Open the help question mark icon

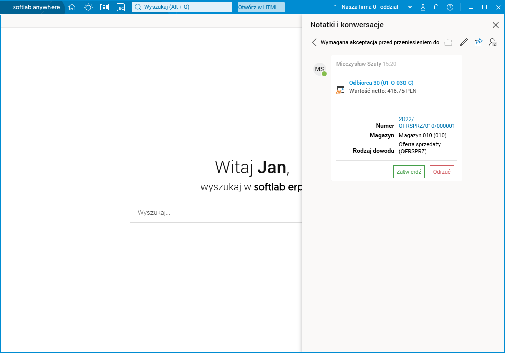(x=450, y=7)
